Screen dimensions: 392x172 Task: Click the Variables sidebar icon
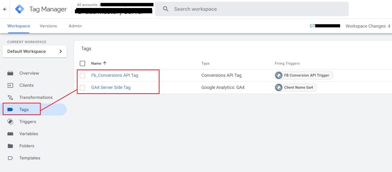10,134
